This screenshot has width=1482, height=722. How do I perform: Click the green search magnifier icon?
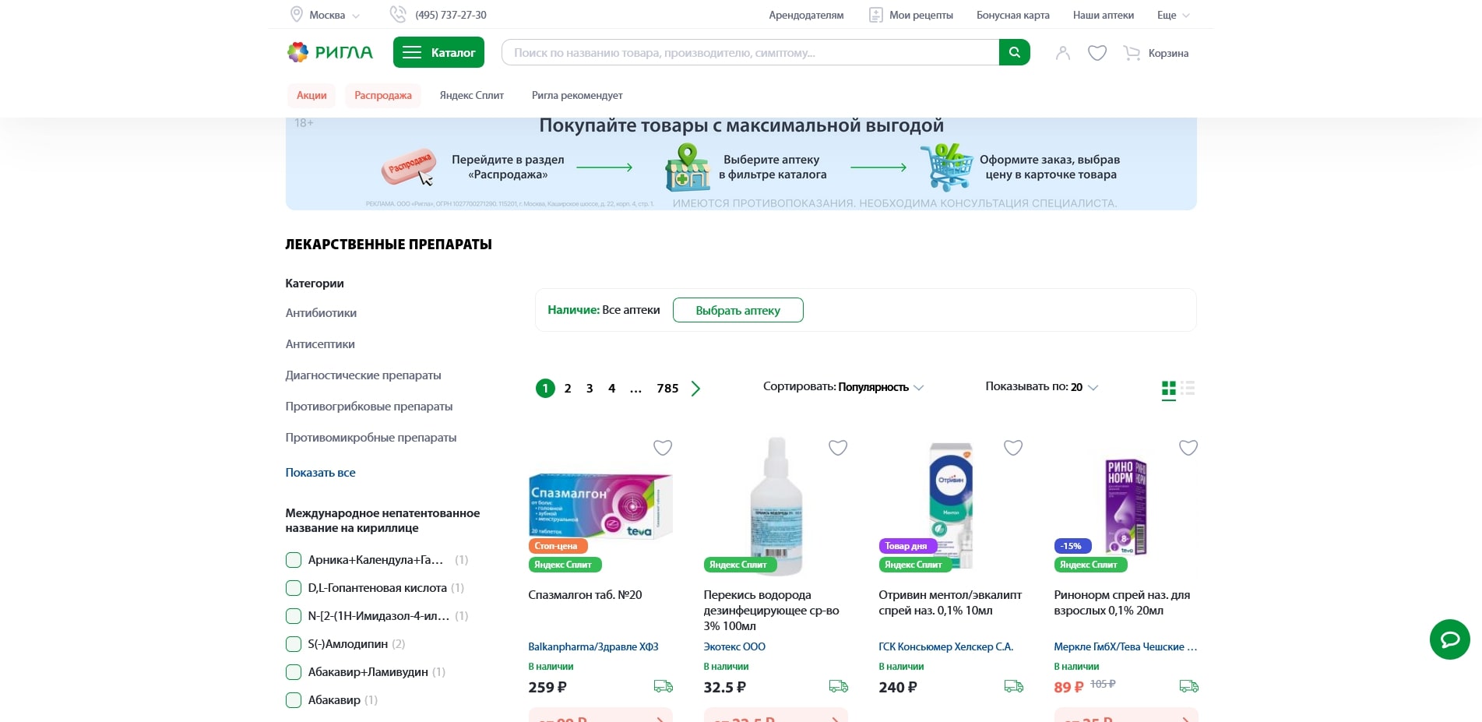(1014, 52)
